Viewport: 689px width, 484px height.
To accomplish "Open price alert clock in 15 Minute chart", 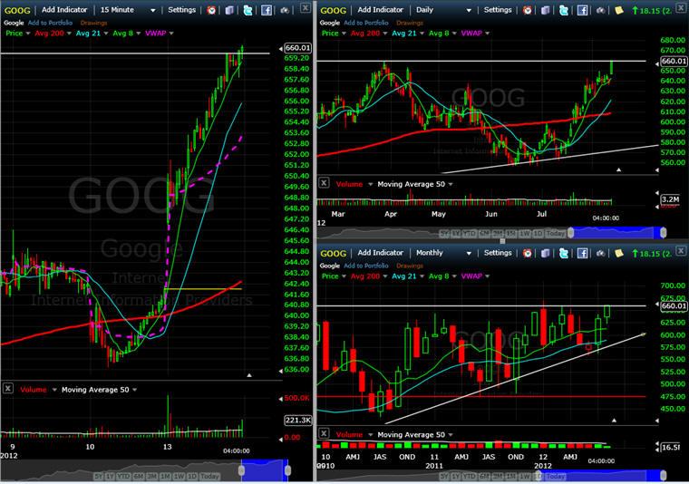I will pos(211,10).
